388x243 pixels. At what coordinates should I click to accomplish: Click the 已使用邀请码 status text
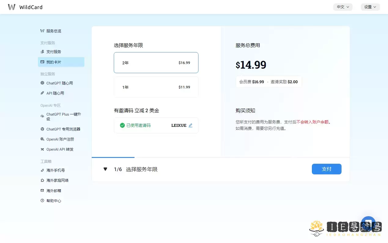[x=139, y=125]
